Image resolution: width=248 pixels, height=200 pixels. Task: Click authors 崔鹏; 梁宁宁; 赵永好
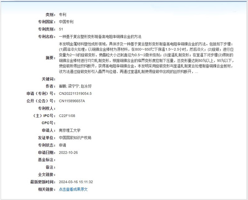click(75, 86)
